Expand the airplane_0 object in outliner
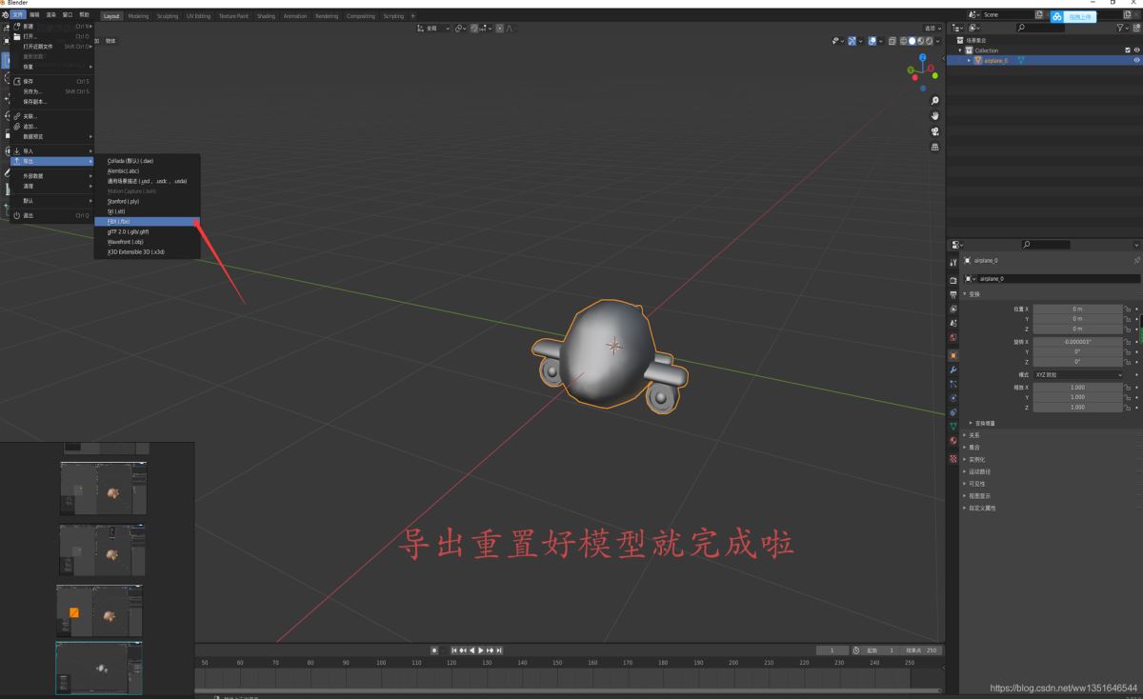This screenshot has height=699, width=1143. (970, 60)
